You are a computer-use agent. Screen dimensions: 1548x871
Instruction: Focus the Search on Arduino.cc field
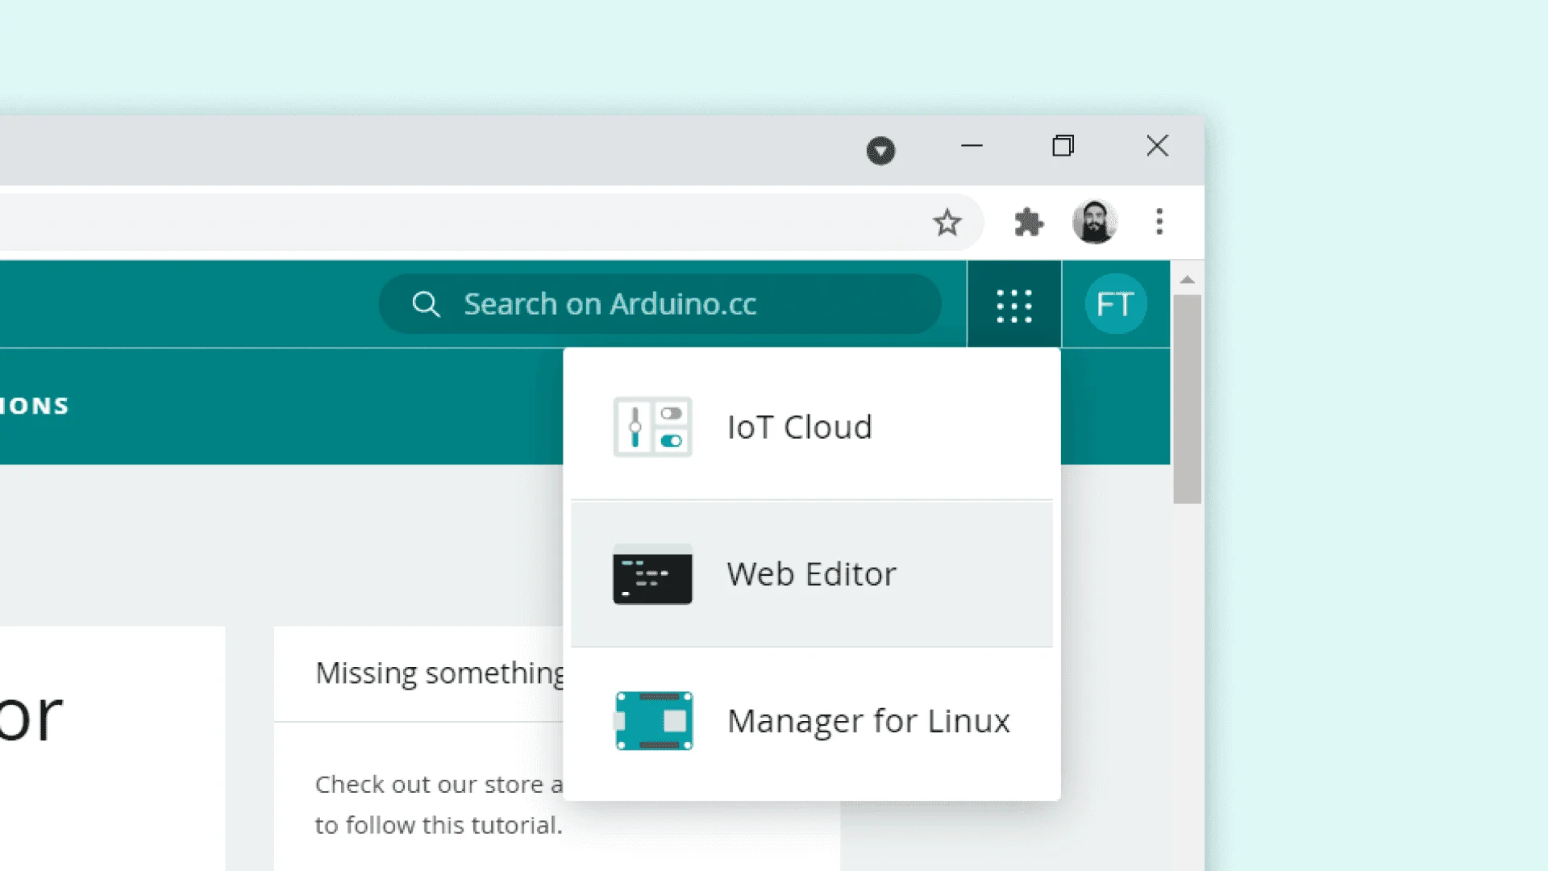coord(660,304)
